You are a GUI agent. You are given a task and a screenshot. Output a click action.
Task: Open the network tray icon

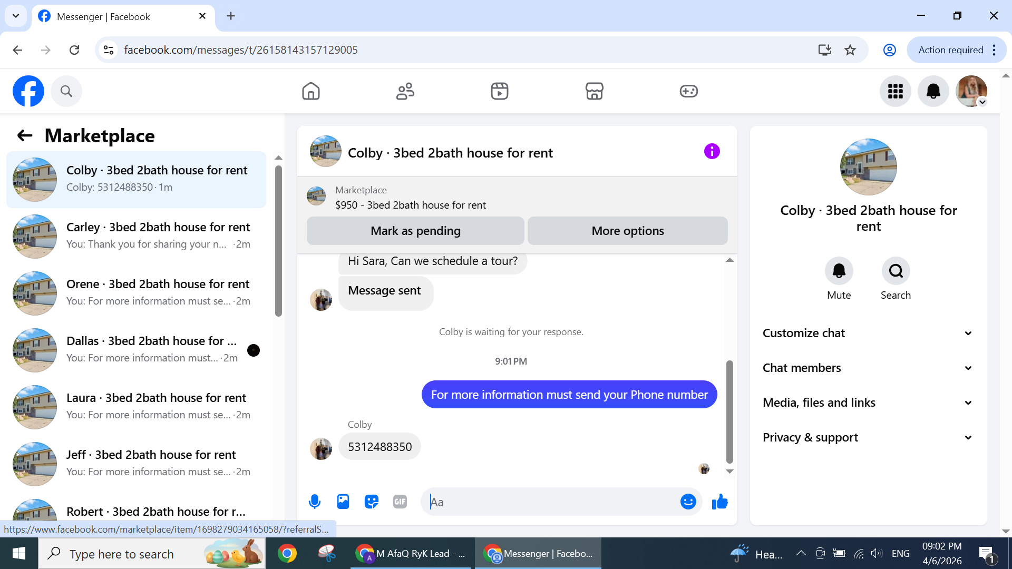pos(859,553)
